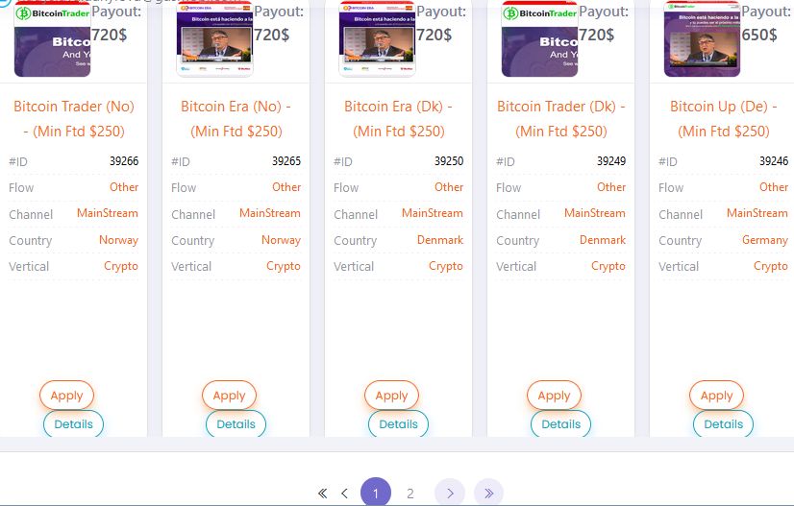
Task: View Details of Bitcoin Up (De) offer
Action: (723, 424)
